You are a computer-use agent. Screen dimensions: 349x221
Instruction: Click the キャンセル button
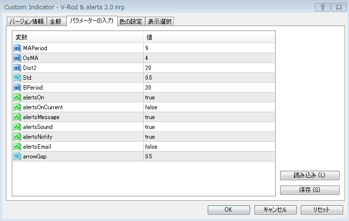(x=275, y=210)
